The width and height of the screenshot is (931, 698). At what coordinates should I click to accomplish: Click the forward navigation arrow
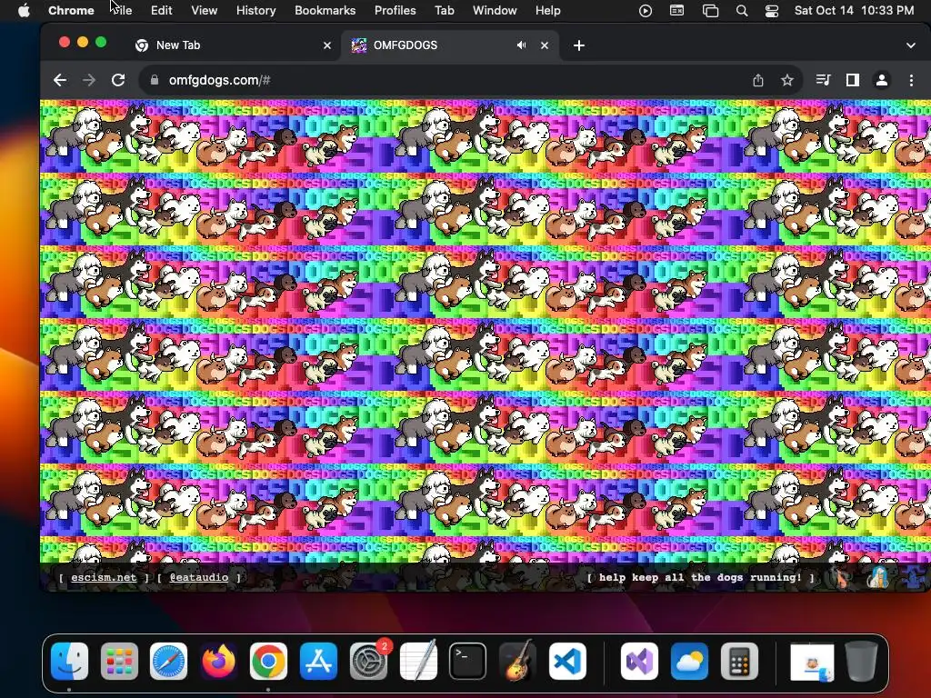89,80
